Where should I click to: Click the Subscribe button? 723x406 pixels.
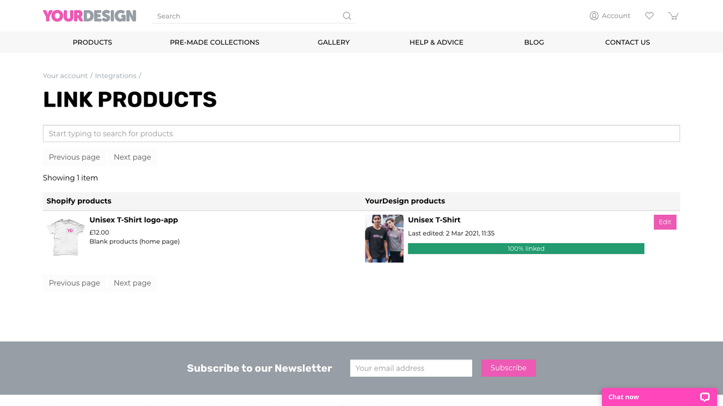508,368
